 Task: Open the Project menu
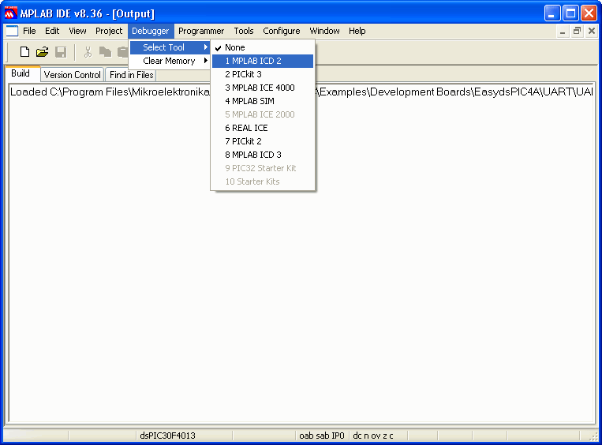coord(109,31)
